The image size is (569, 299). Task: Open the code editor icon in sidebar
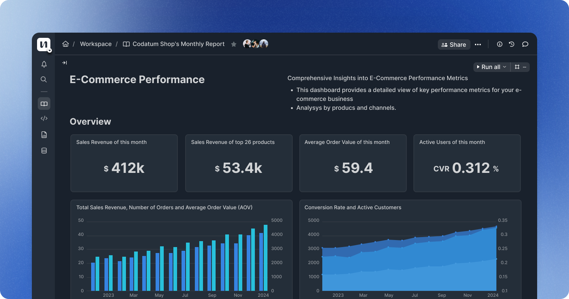tap(44, 119)
